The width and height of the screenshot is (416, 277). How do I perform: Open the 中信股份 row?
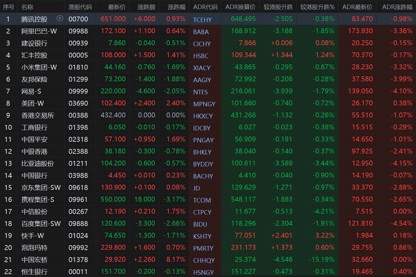[x=208, y=212]
